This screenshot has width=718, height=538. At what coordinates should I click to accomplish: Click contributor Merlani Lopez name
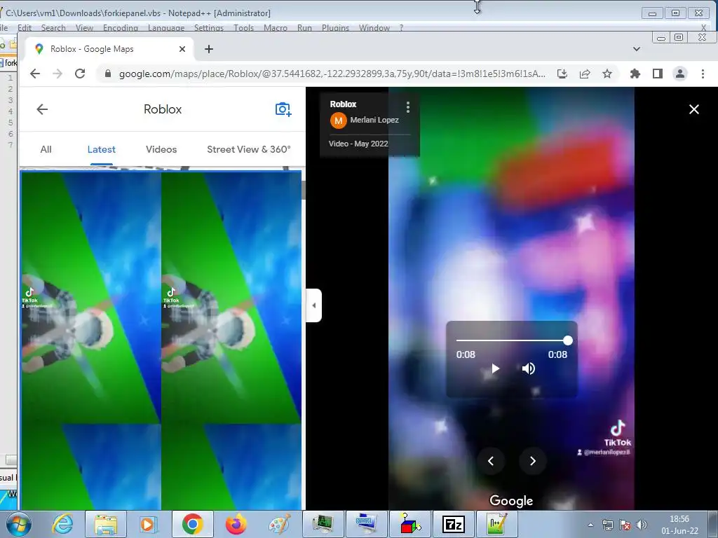[x=374, y=120]
